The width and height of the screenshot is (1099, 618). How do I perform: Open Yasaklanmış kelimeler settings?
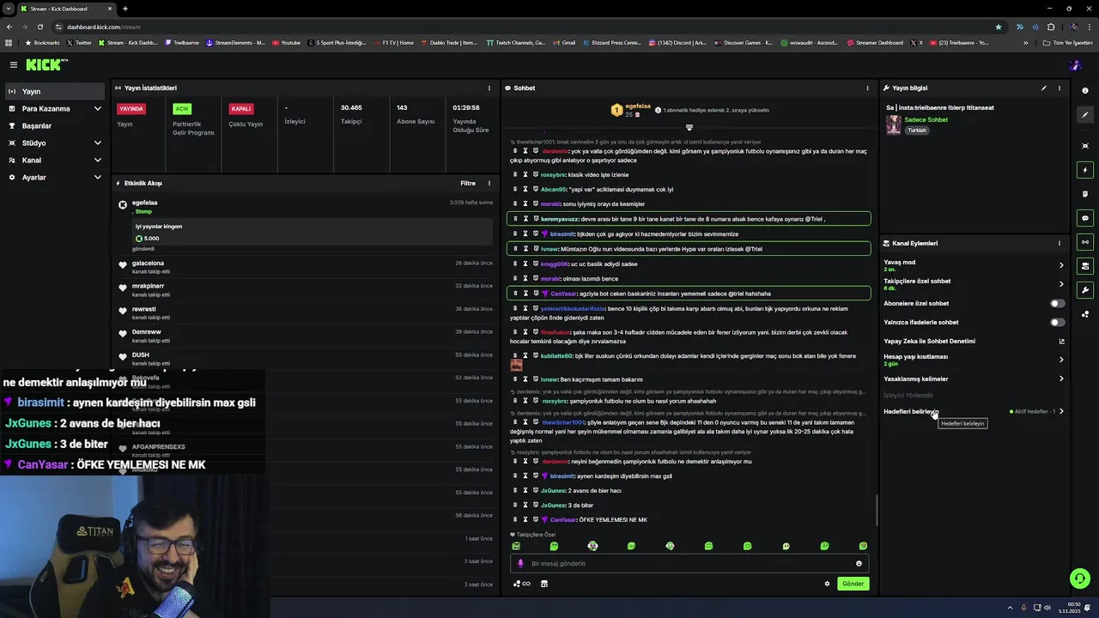(975, 379)
